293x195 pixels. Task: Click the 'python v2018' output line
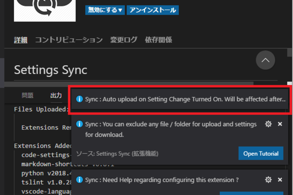tap(46, 173)
